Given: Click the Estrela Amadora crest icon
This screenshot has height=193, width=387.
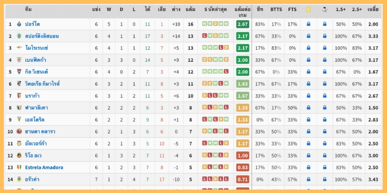Looking at the screenshot, I should click(19, 167).
